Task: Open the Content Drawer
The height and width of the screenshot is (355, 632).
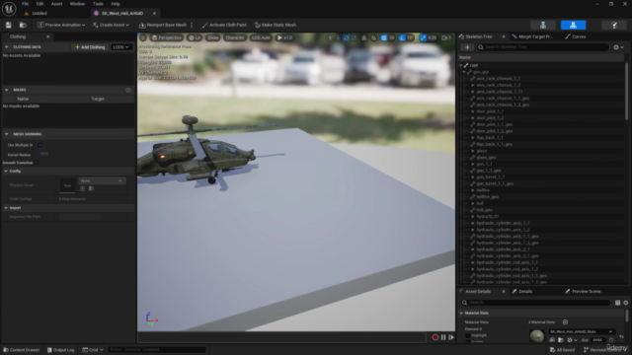Action: (x=22, y=350)
